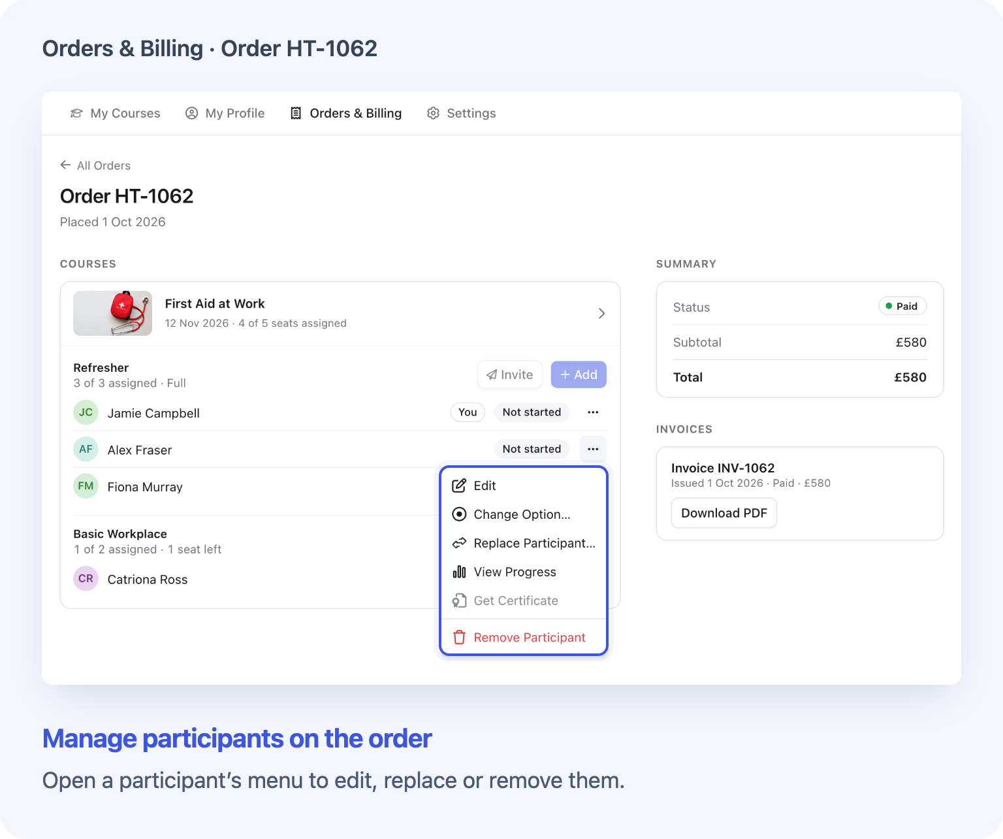Click the FM avatar for Fiona Murray

point(86,485)
